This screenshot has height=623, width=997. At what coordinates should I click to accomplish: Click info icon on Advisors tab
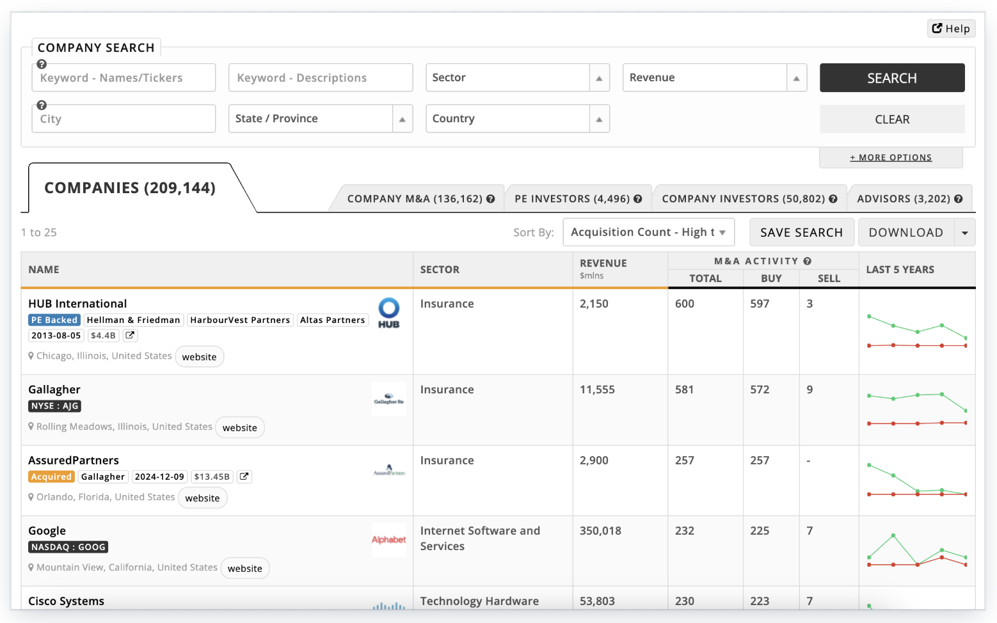(x=958, y=199)
